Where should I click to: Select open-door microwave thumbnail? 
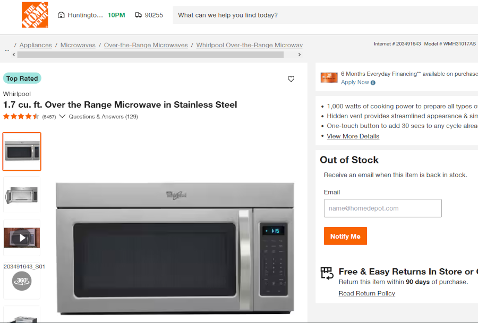(22, 195)
